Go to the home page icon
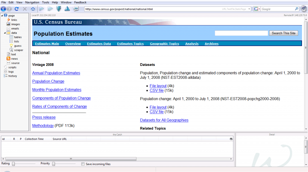Image resolution: width=308 pixels, height=172 pixels. (33, 9)
